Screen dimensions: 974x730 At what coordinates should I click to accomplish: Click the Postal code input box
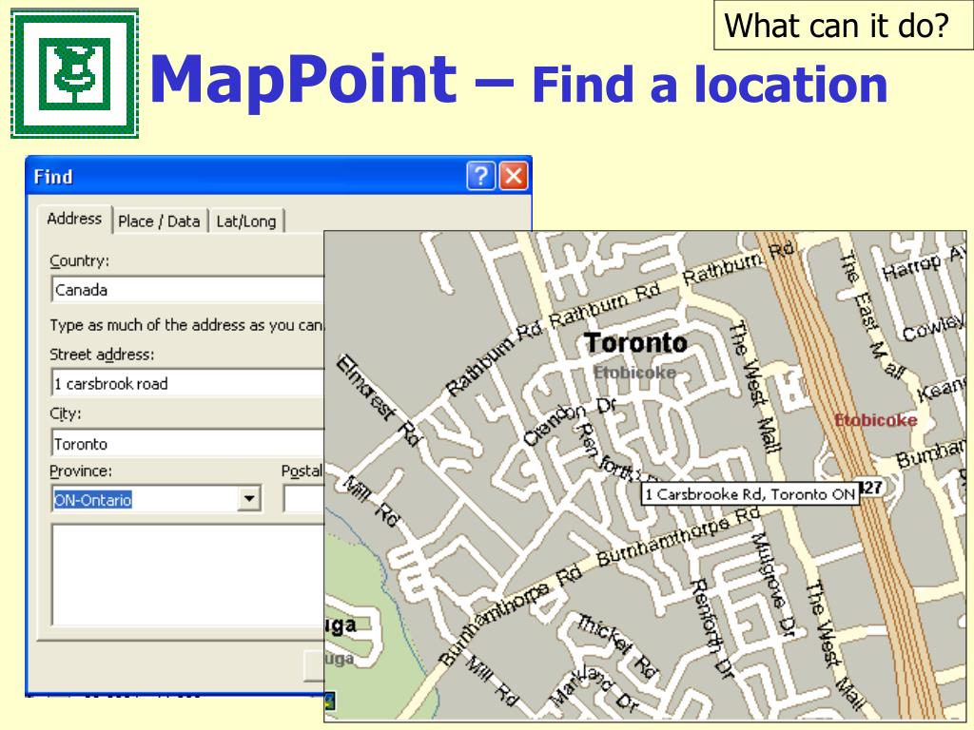click(303, 499)
